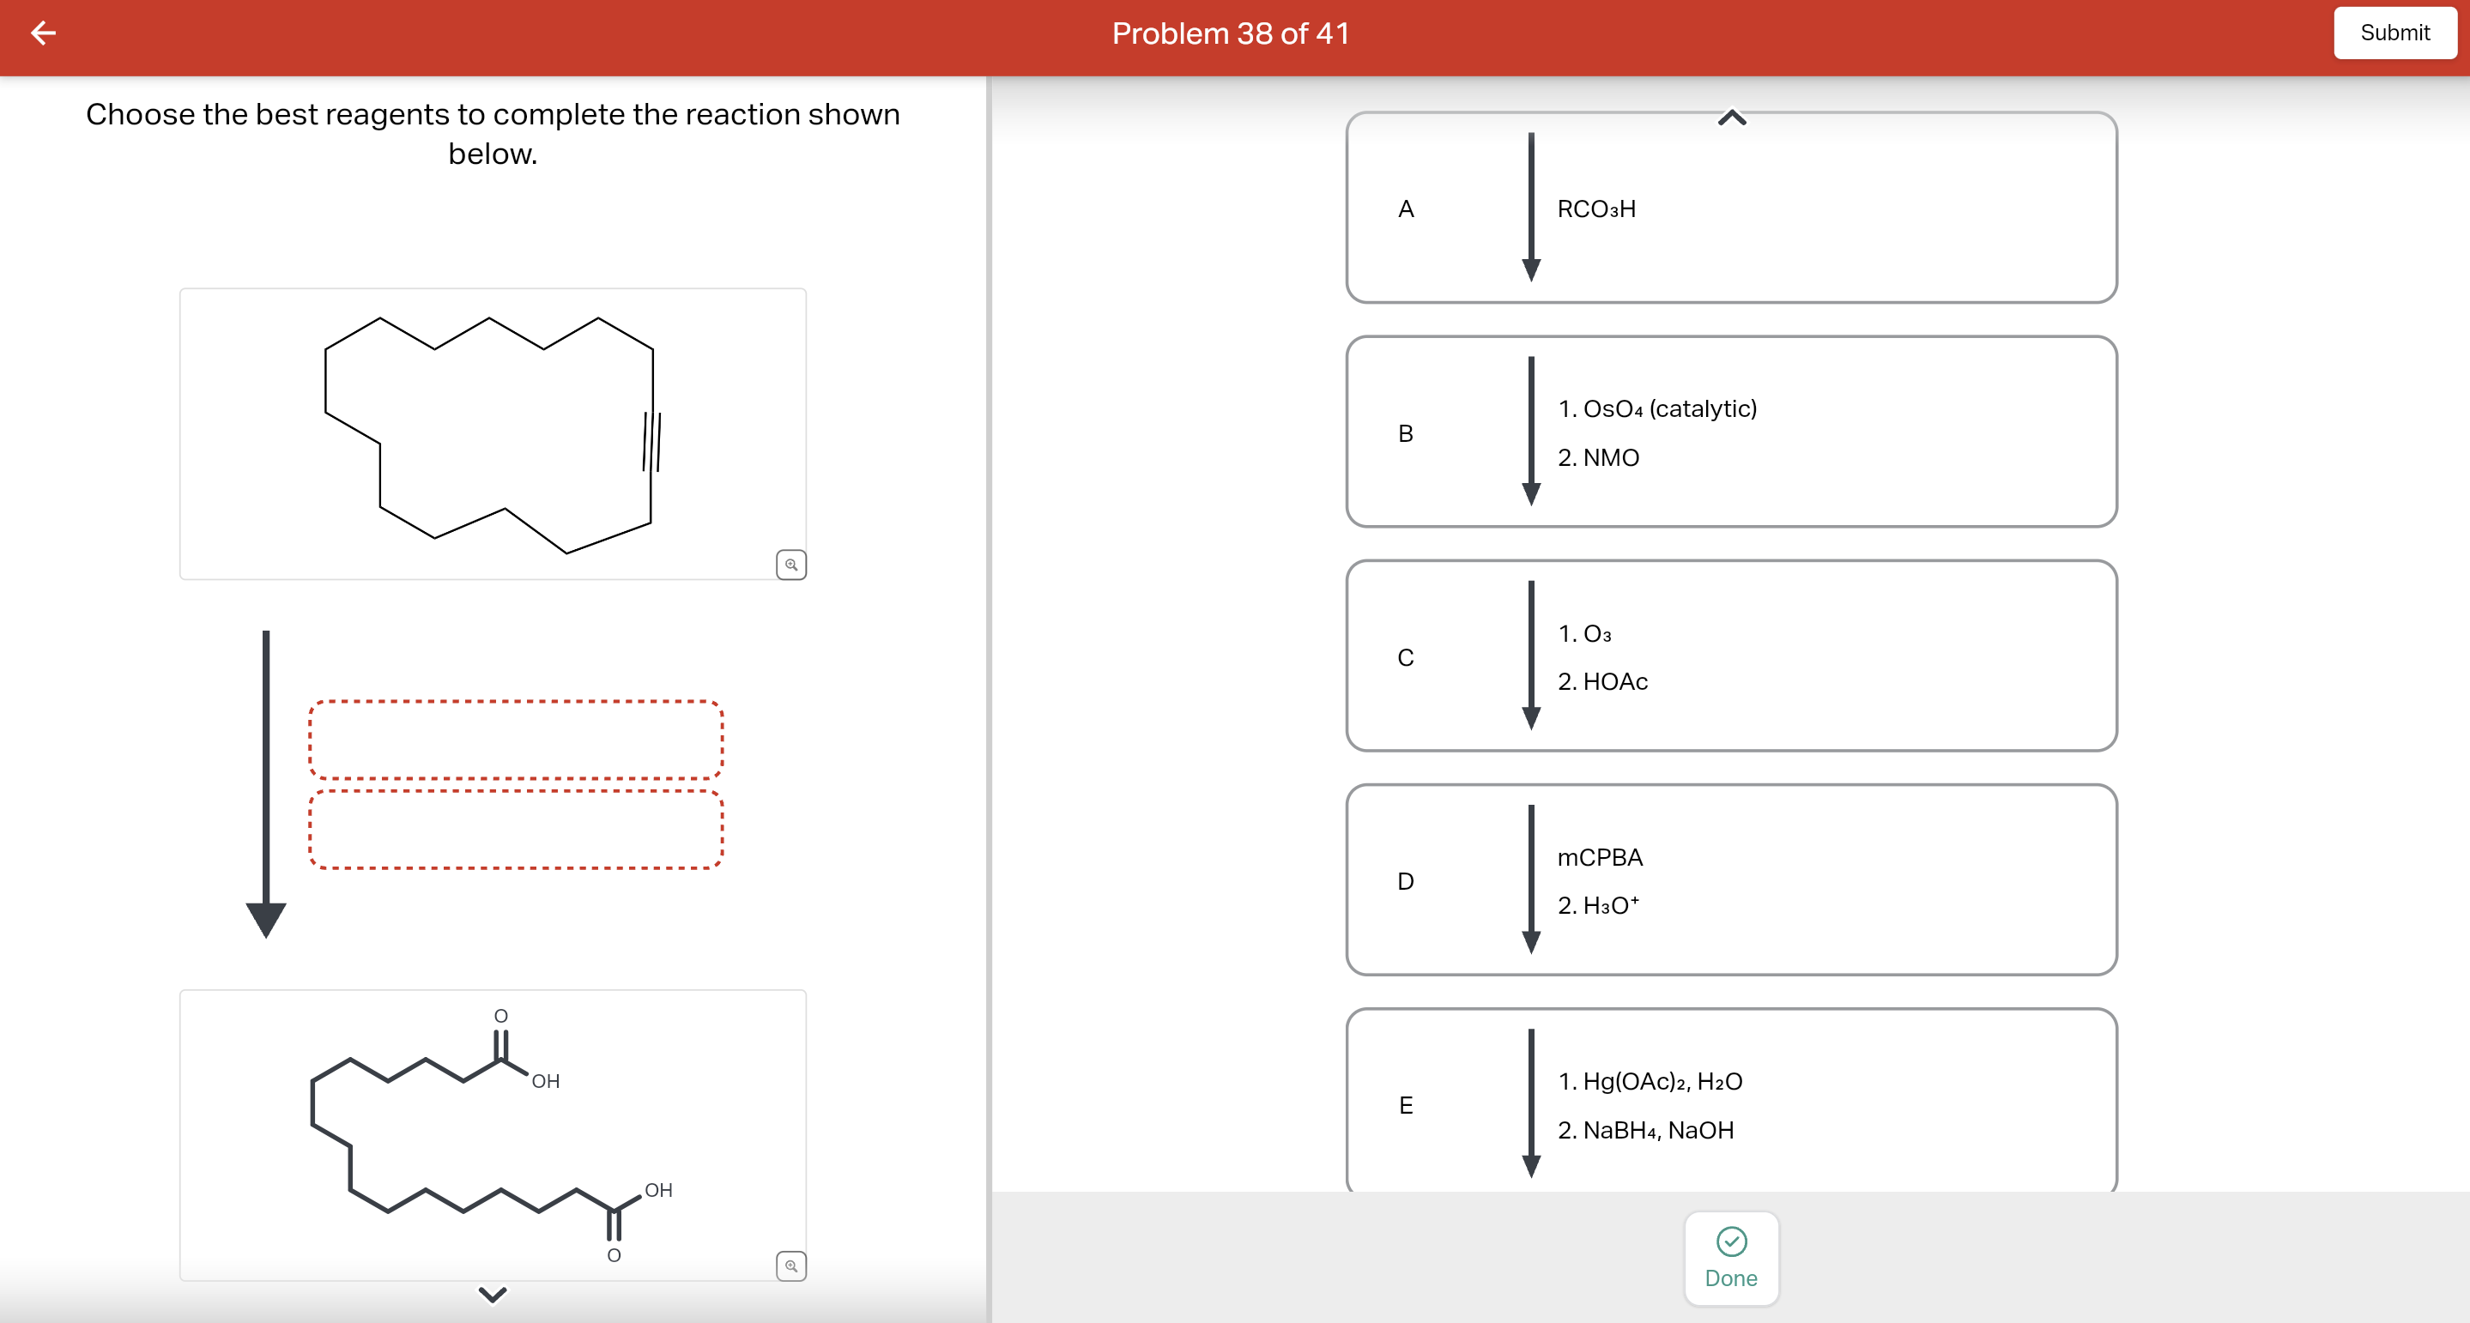Click the '2. NaBH4, NaOH' reagent text

(x=1645, y=1130)
